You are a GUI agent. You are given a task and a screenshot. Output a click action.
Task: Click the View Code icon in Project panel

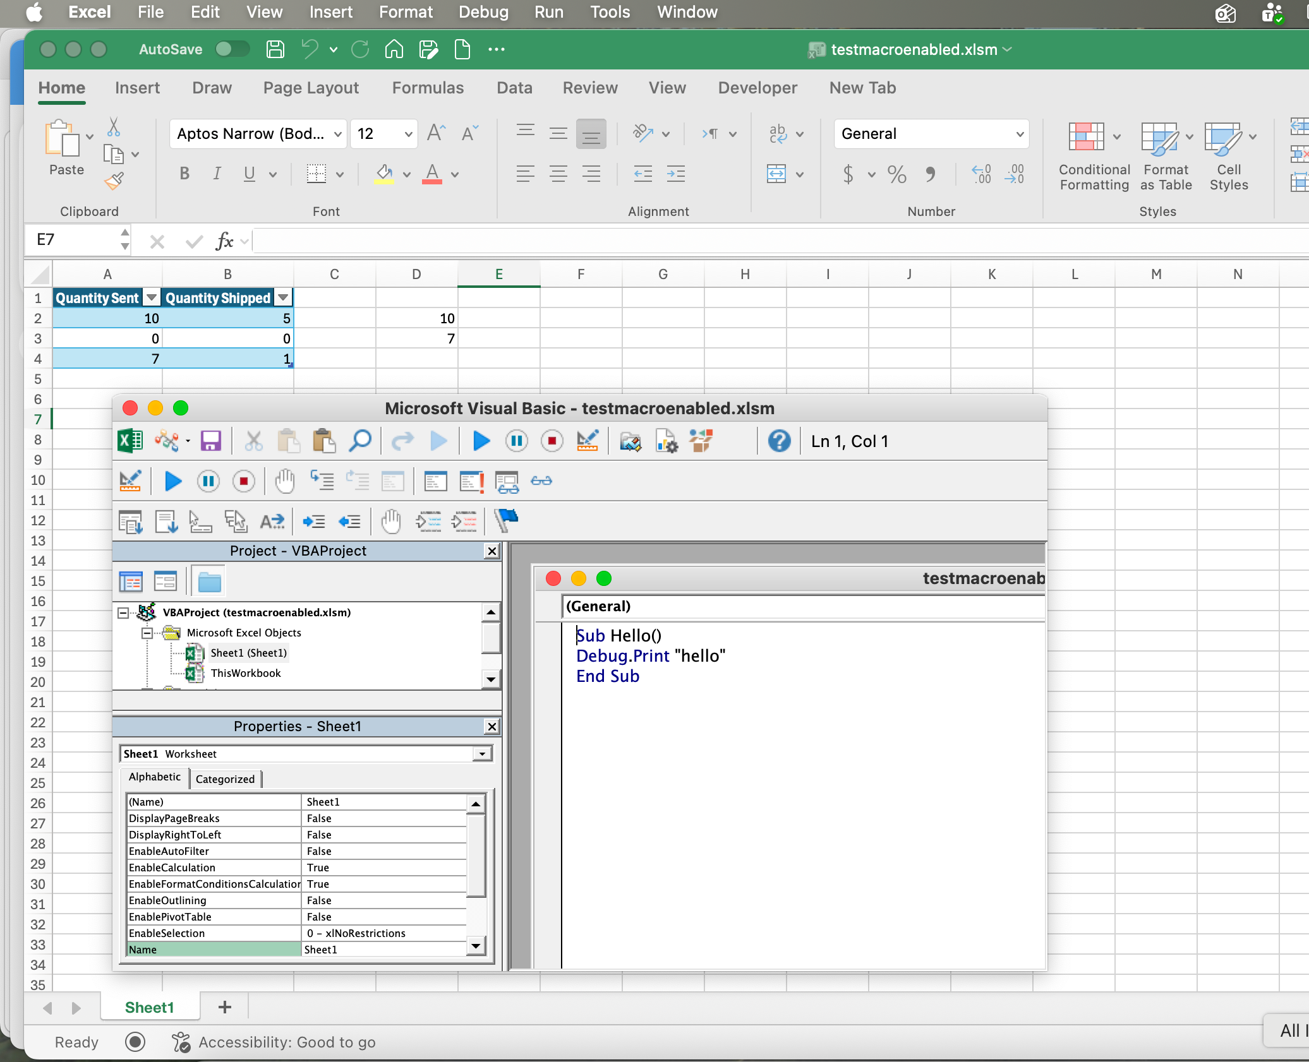point(131,582)
